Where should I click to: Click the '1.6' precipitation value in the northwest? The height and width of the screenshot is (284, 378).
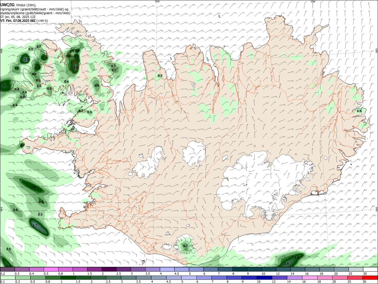[38, 67]
